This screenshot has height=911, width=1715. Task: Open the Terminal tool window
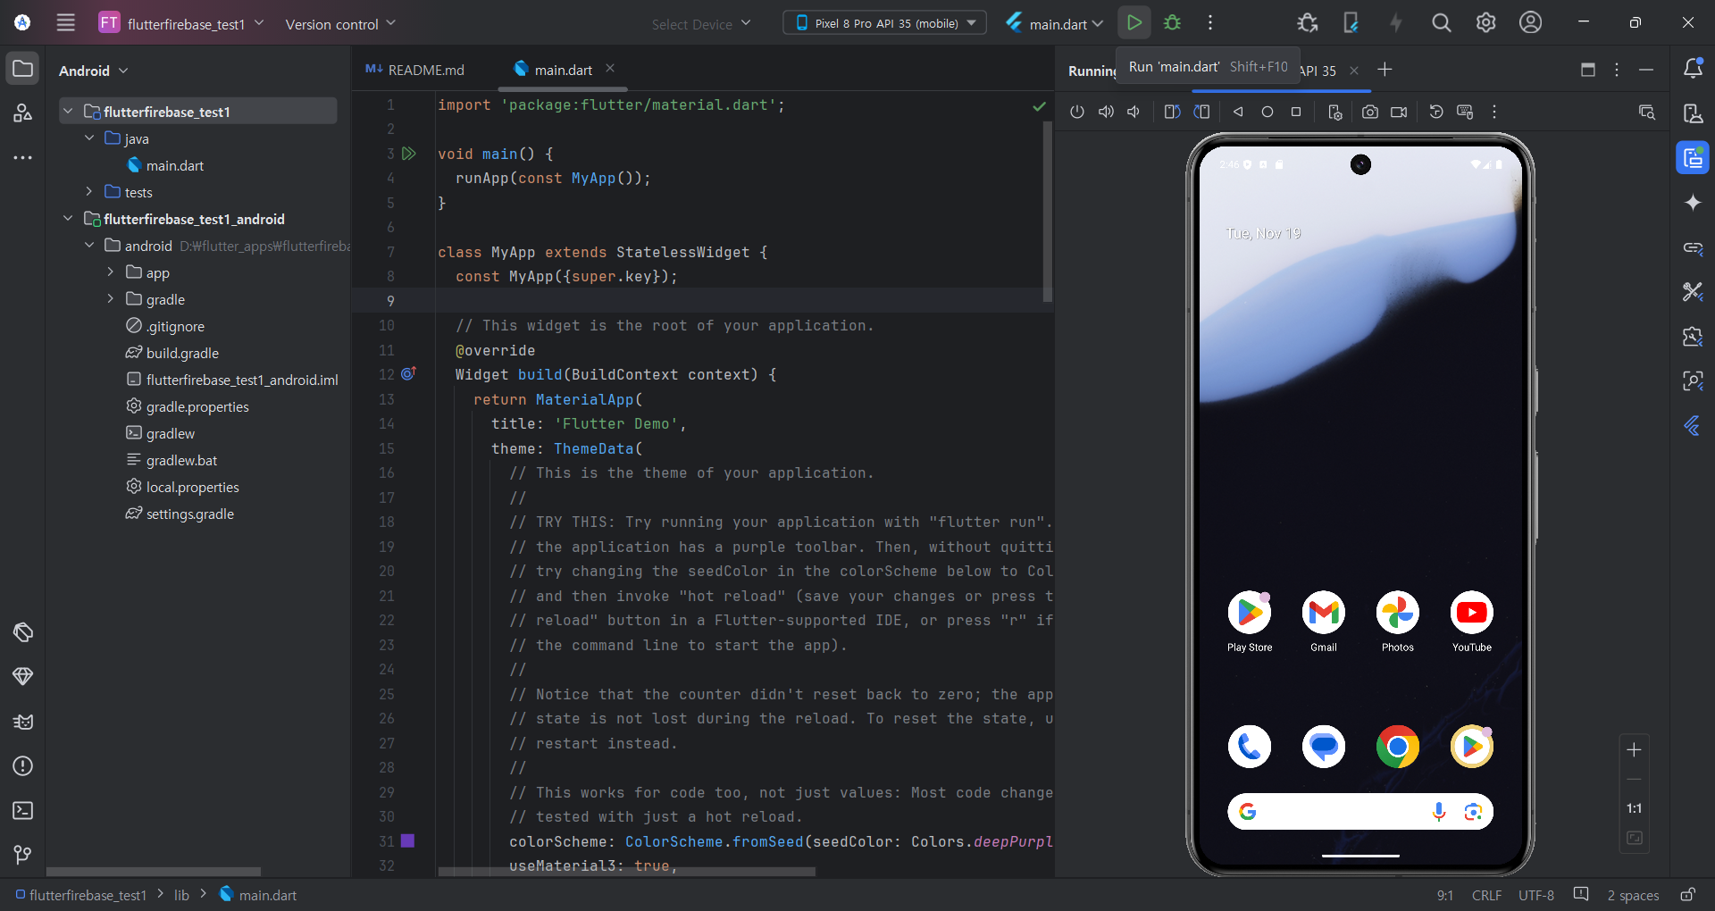pos(23,810)
